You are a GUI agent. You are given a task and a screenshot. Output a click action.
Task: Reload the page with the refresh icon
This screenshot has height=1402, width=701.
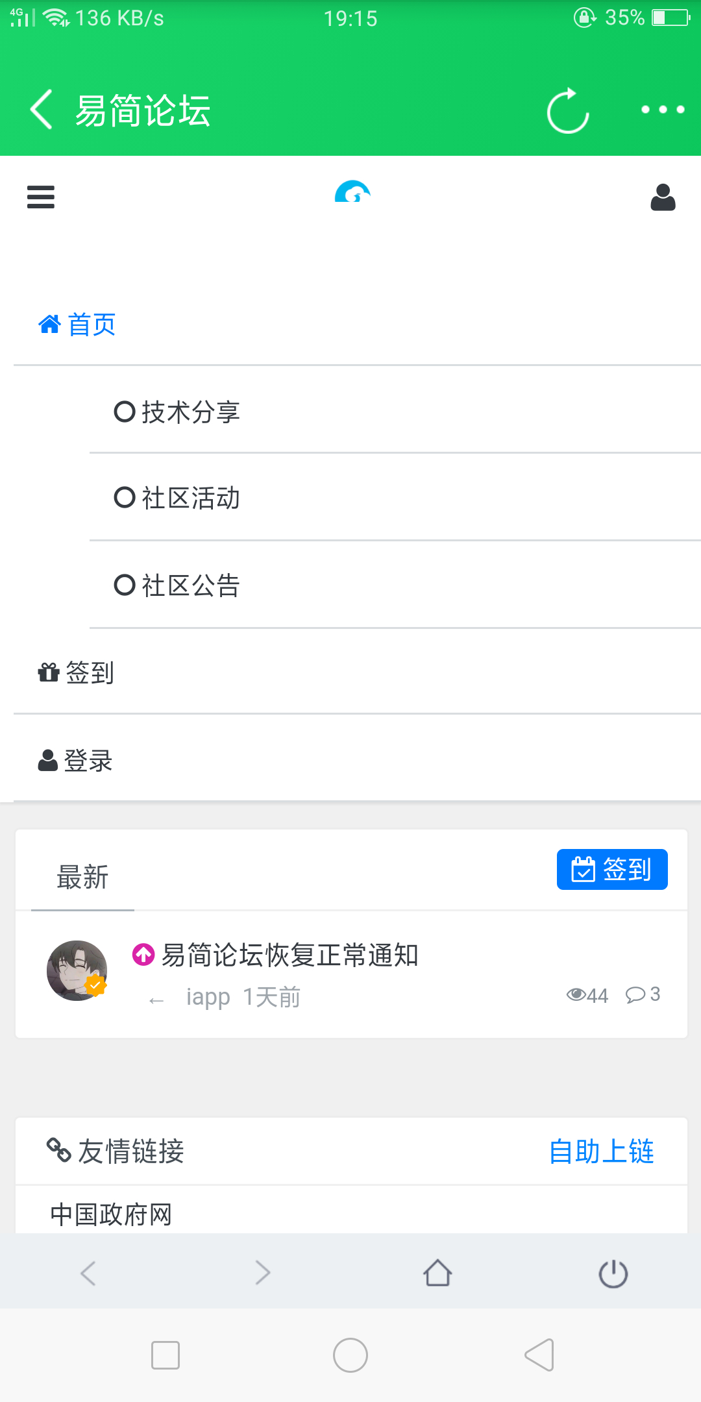(568, 111)
